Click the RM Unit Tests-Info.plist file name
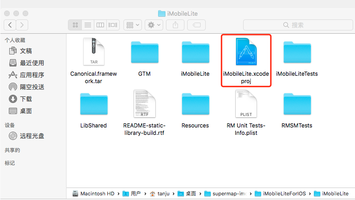Image resolution: width=355 pixels, height=200 pixels. 246,129
